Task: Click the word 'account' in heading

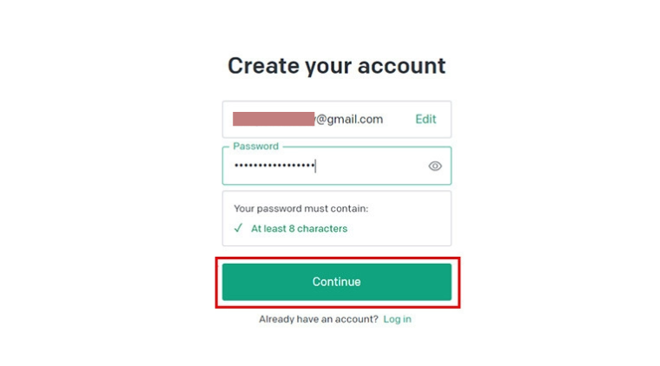Action: point(401,66)
